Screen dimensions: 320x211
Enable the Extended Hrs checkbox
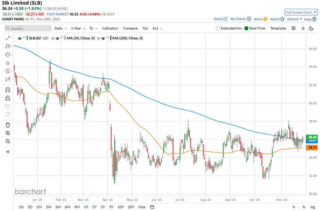click(218, 28)
